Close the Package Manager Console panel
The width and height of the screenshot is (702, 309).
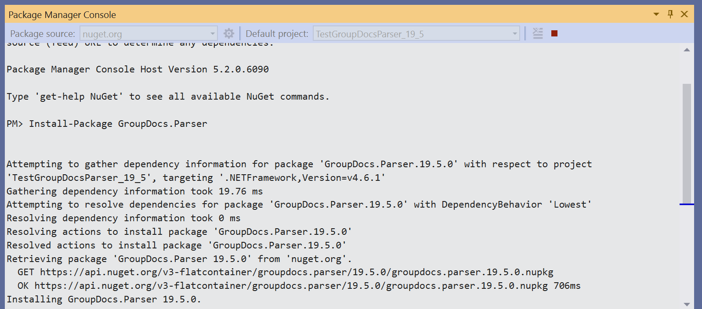coord(684,14)
